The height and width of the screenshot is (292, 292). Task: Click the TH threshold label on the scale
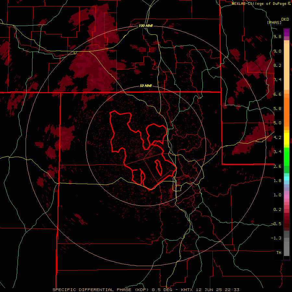click(x=279, y=253)
